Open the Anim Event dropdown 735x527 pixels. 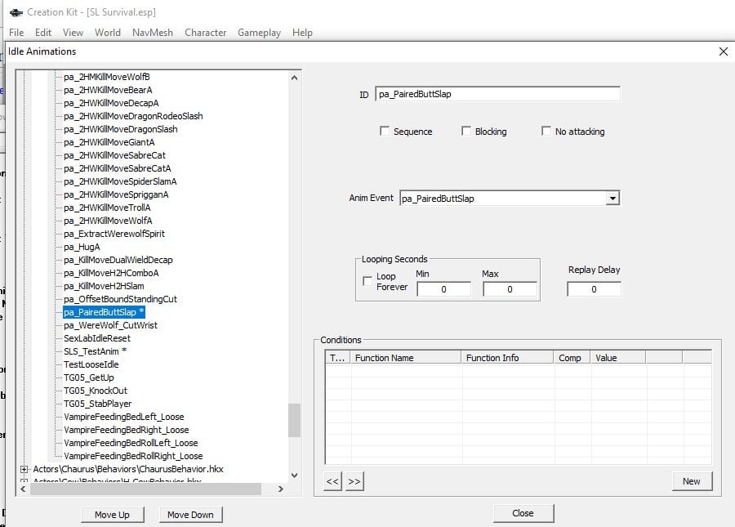point(612,199)
